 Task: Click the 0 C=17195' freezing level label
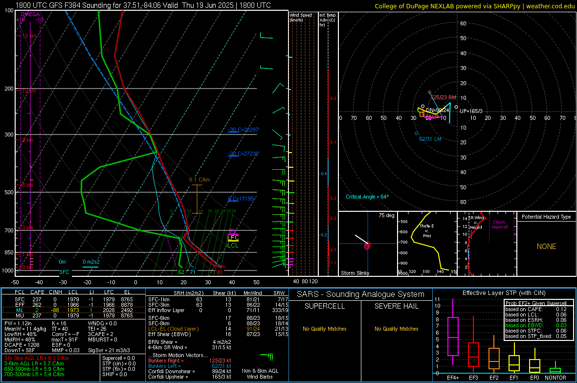(x=242, y=199)
